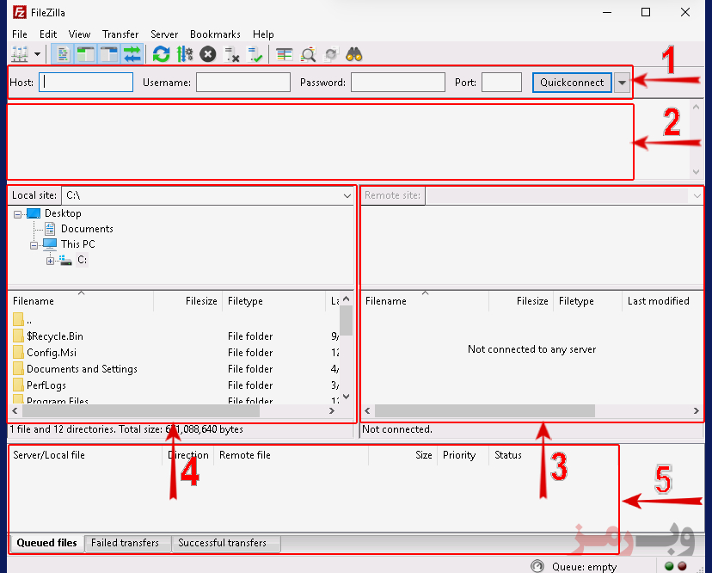Select This PC in local tree

click(77, 244)
